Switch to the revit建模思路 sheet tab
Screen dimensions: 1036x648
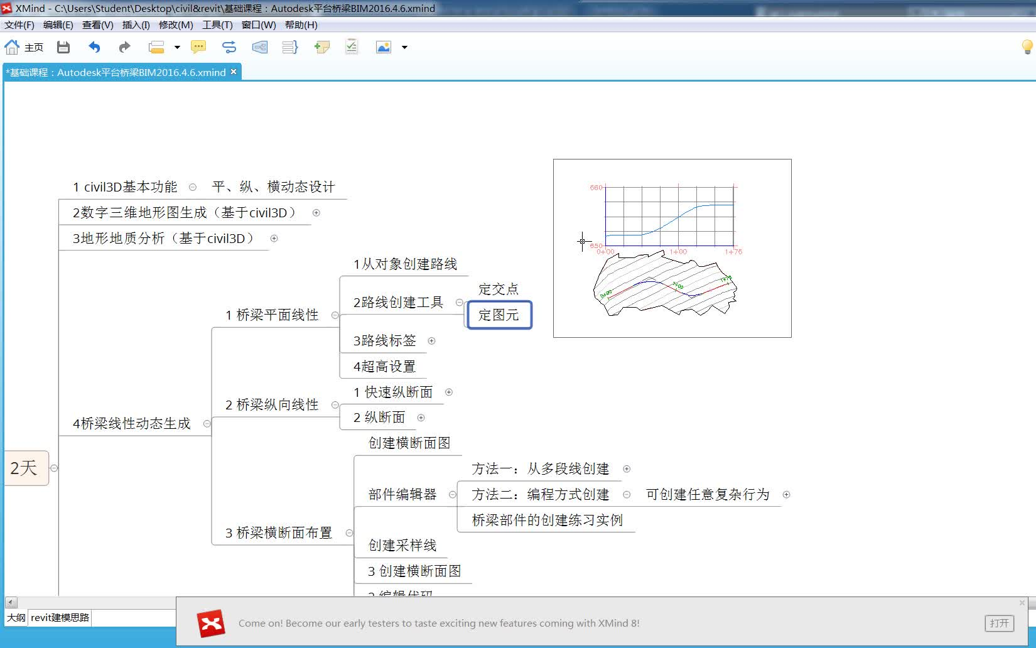[60, 617]
